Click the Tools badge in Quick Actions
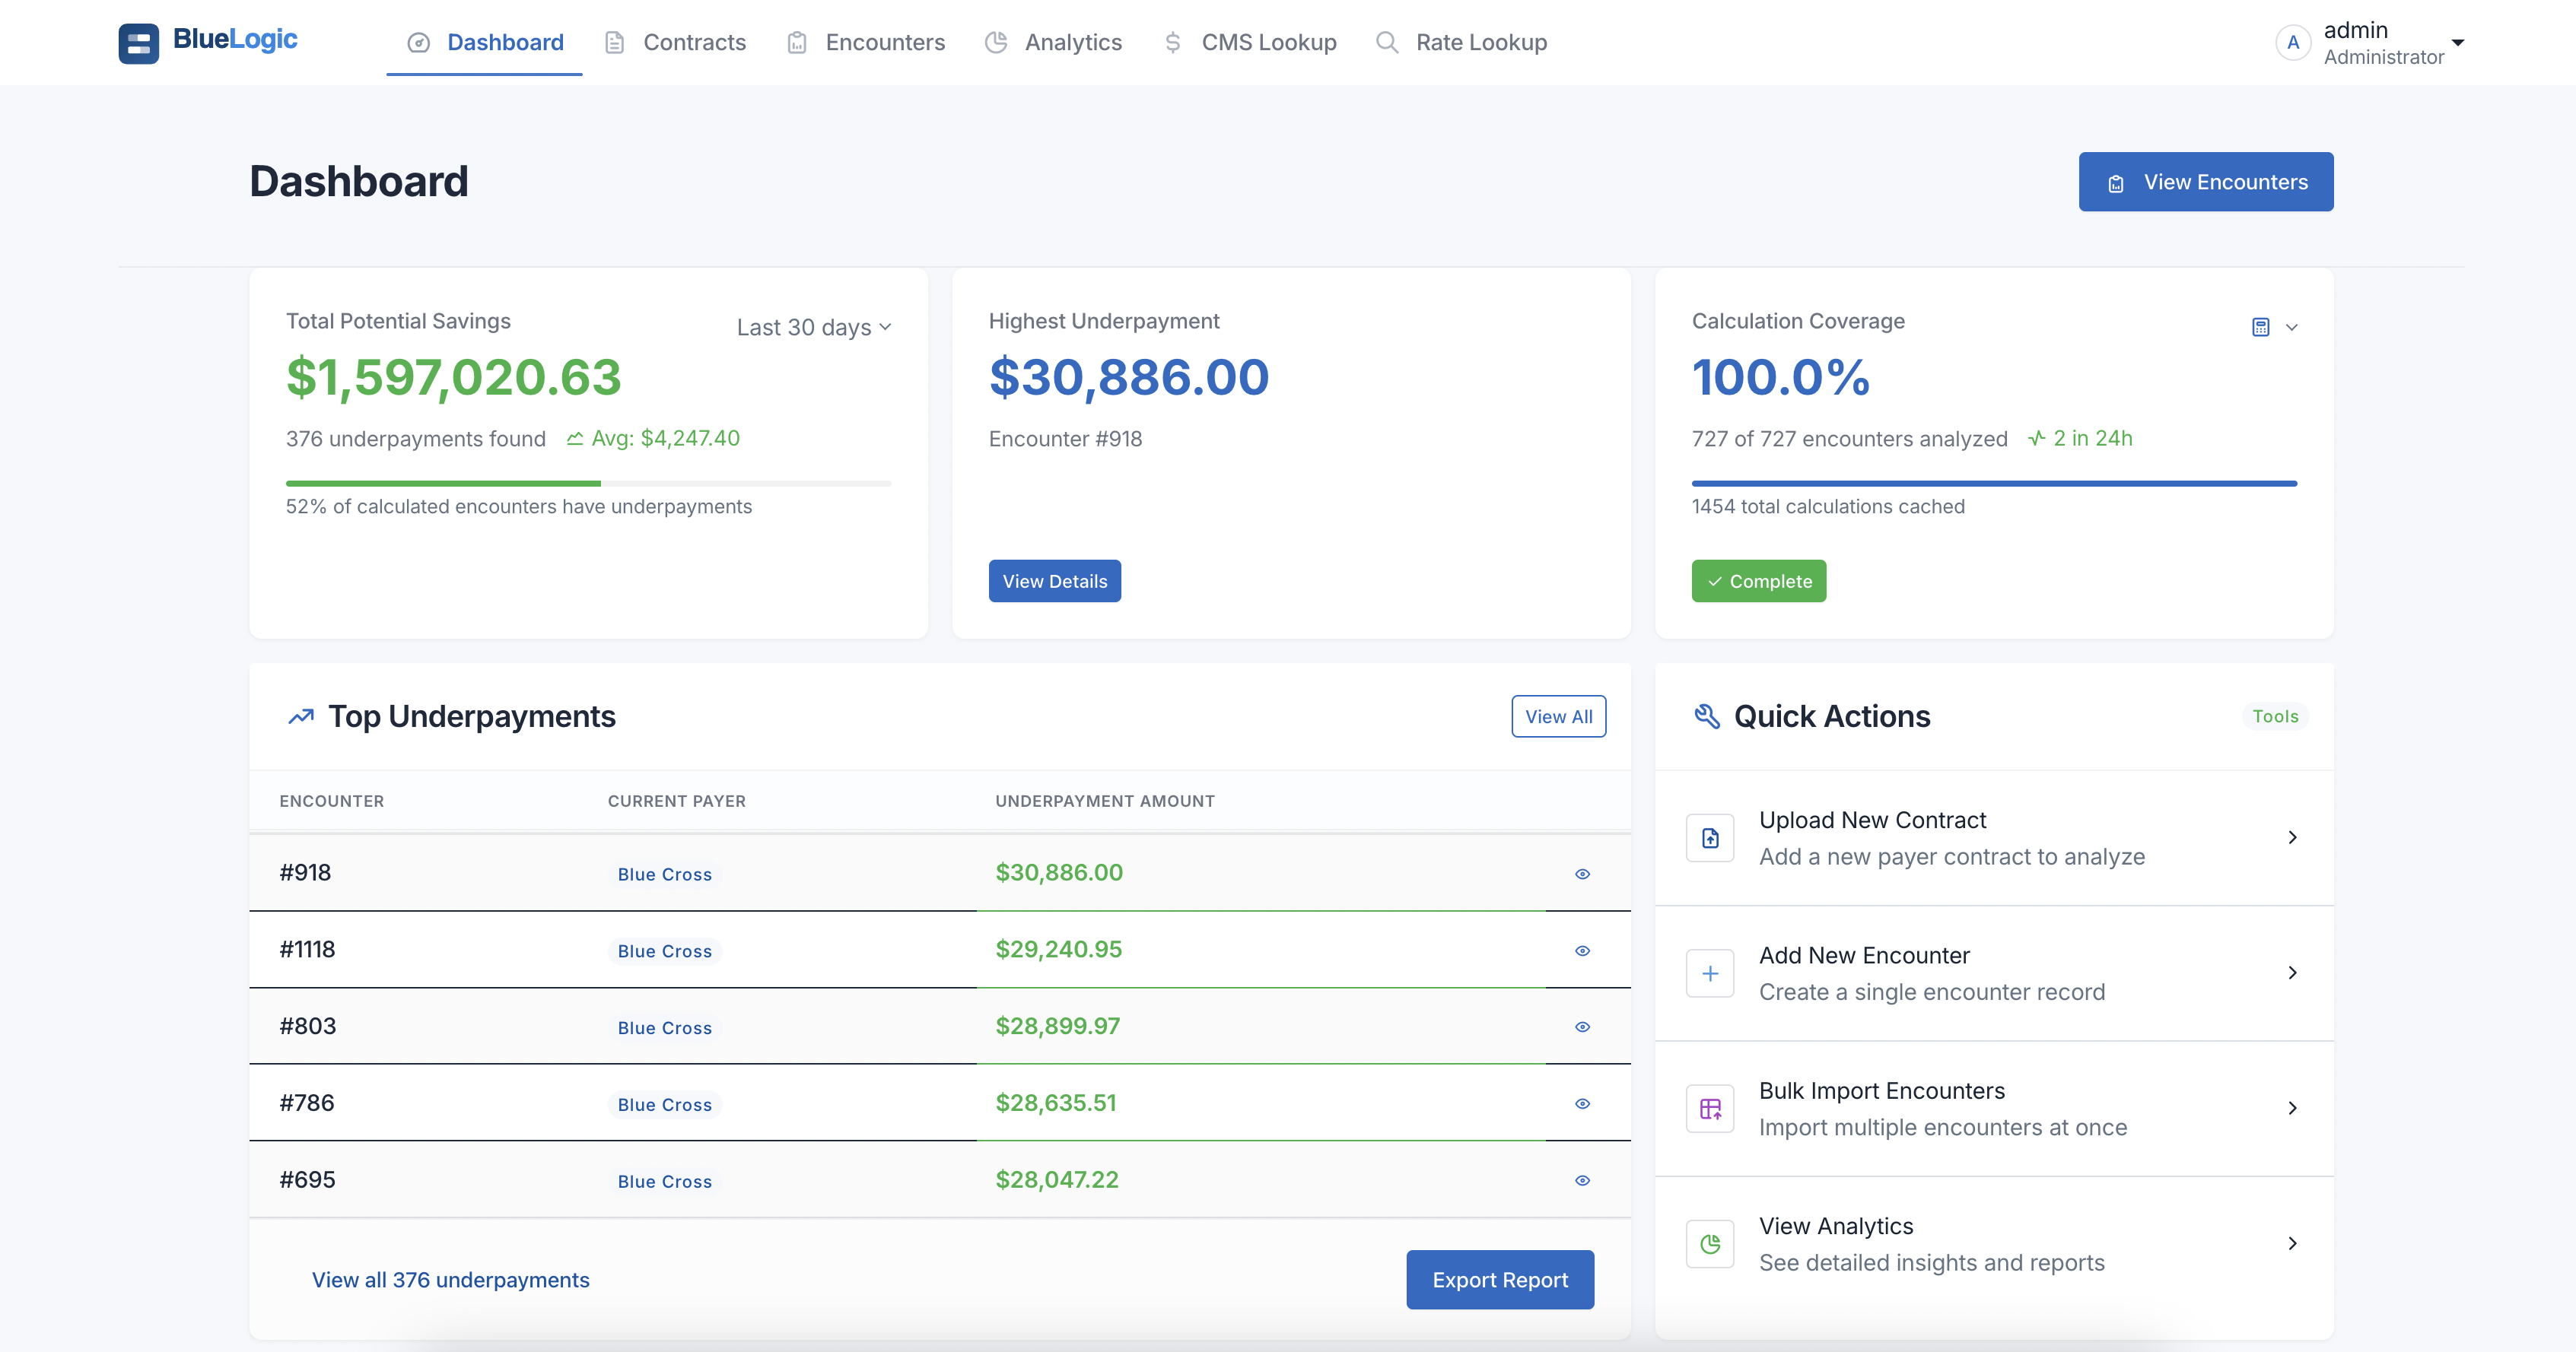2576x1352 pixels. (x=2275, y=716)
